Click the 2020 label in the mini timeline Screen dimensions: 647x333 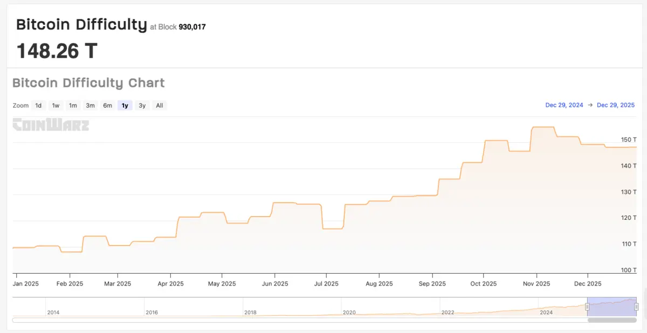point(349,312)
